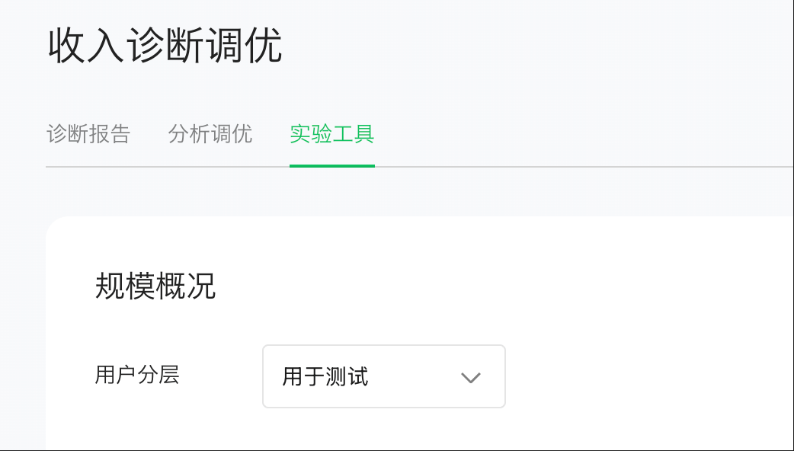Open 用户分层 selector showing 用于测试

click(x=383, y=376)
